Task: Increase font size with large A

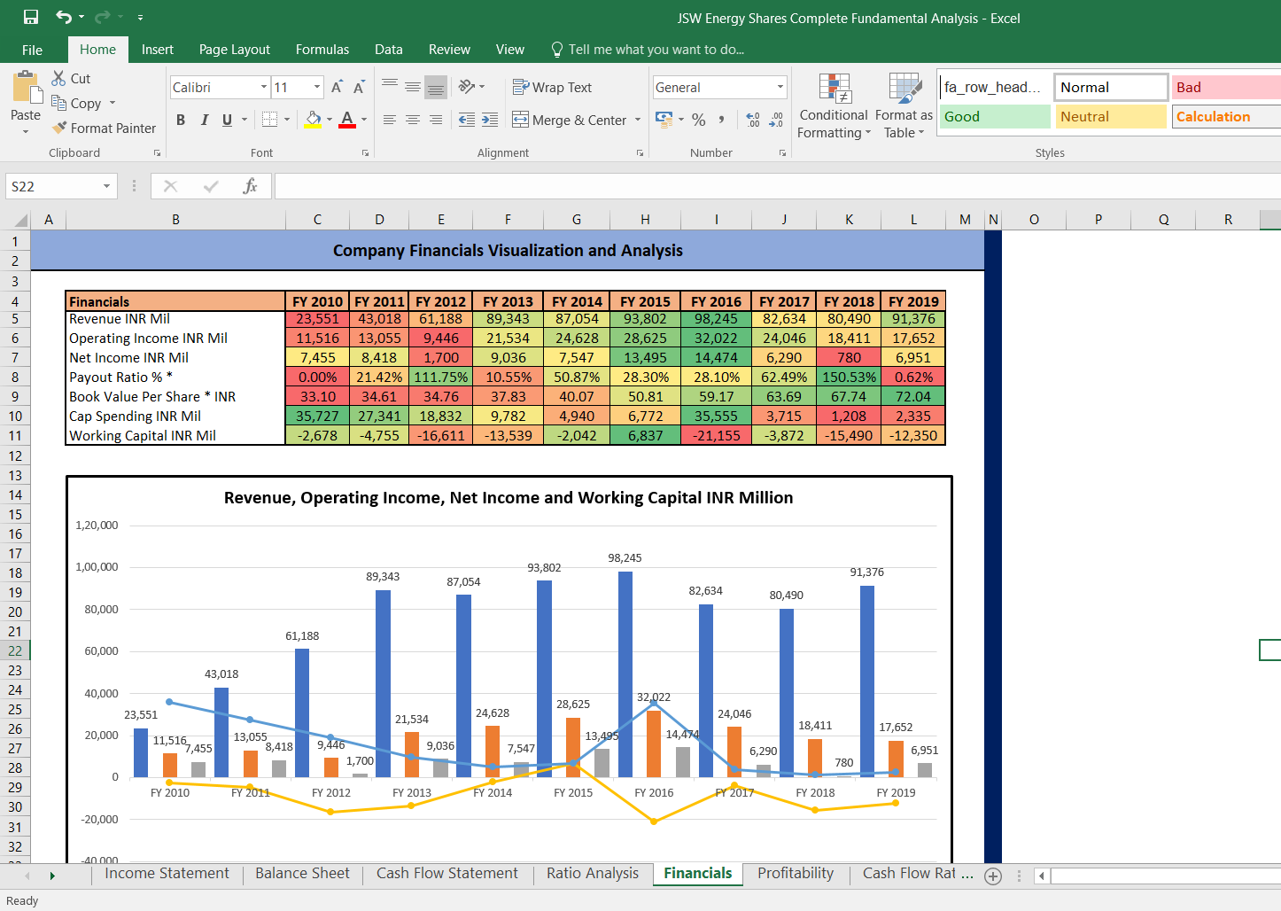Action: [x=337, y=87]
